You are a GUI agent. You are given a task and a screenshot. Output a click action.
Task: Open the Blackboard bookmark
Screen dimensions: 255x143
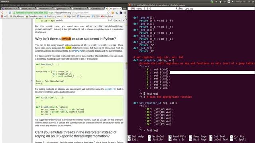click(17, 17)
